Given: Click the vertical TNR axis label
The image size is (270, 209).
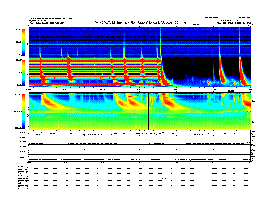Looking at the screenshot, I should pos(27,116).
